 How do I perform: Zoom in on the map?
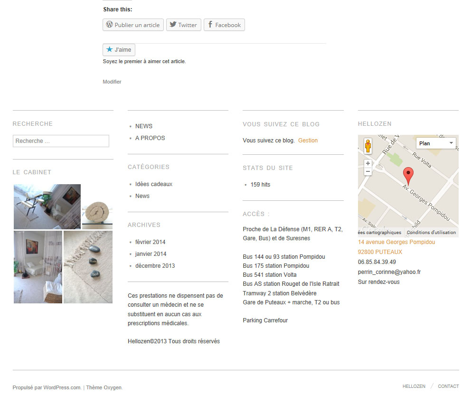tap(368, 163)
